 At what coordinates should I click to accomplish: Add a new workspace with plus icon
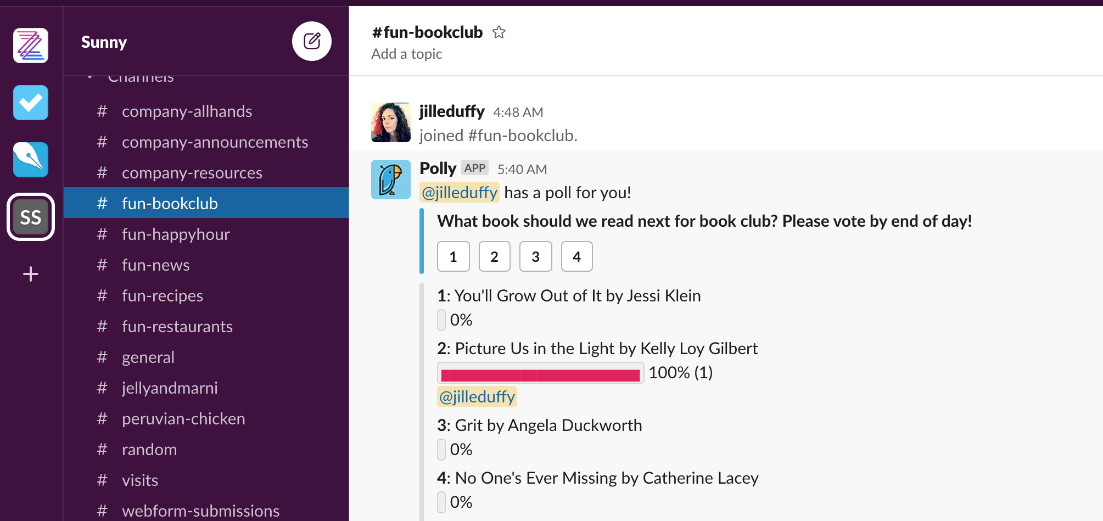point(31,274)
